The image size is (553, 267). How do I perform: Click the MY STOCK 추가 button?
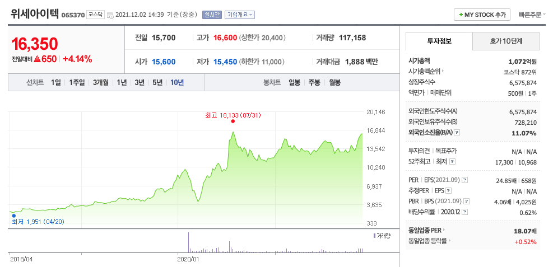point(482,15)
